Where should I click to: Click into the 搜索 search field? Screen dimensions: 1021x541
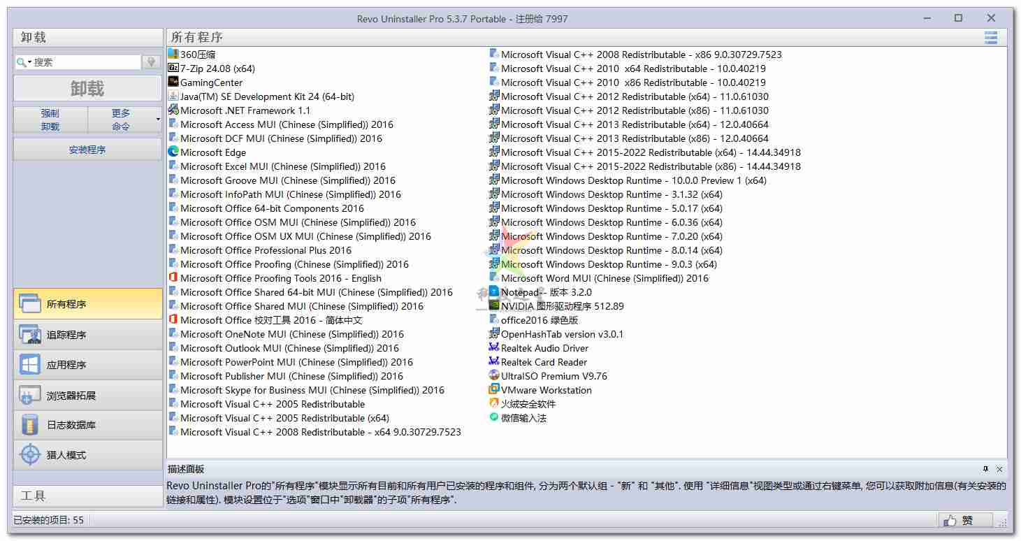(x=85, y=62)
